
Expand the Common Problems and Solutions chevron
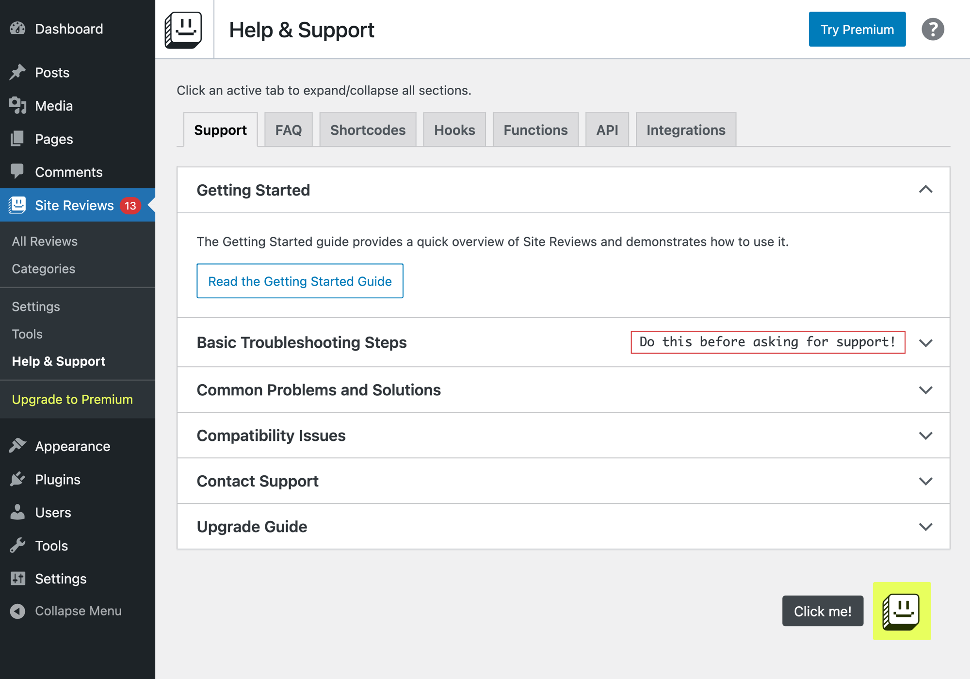925,390
